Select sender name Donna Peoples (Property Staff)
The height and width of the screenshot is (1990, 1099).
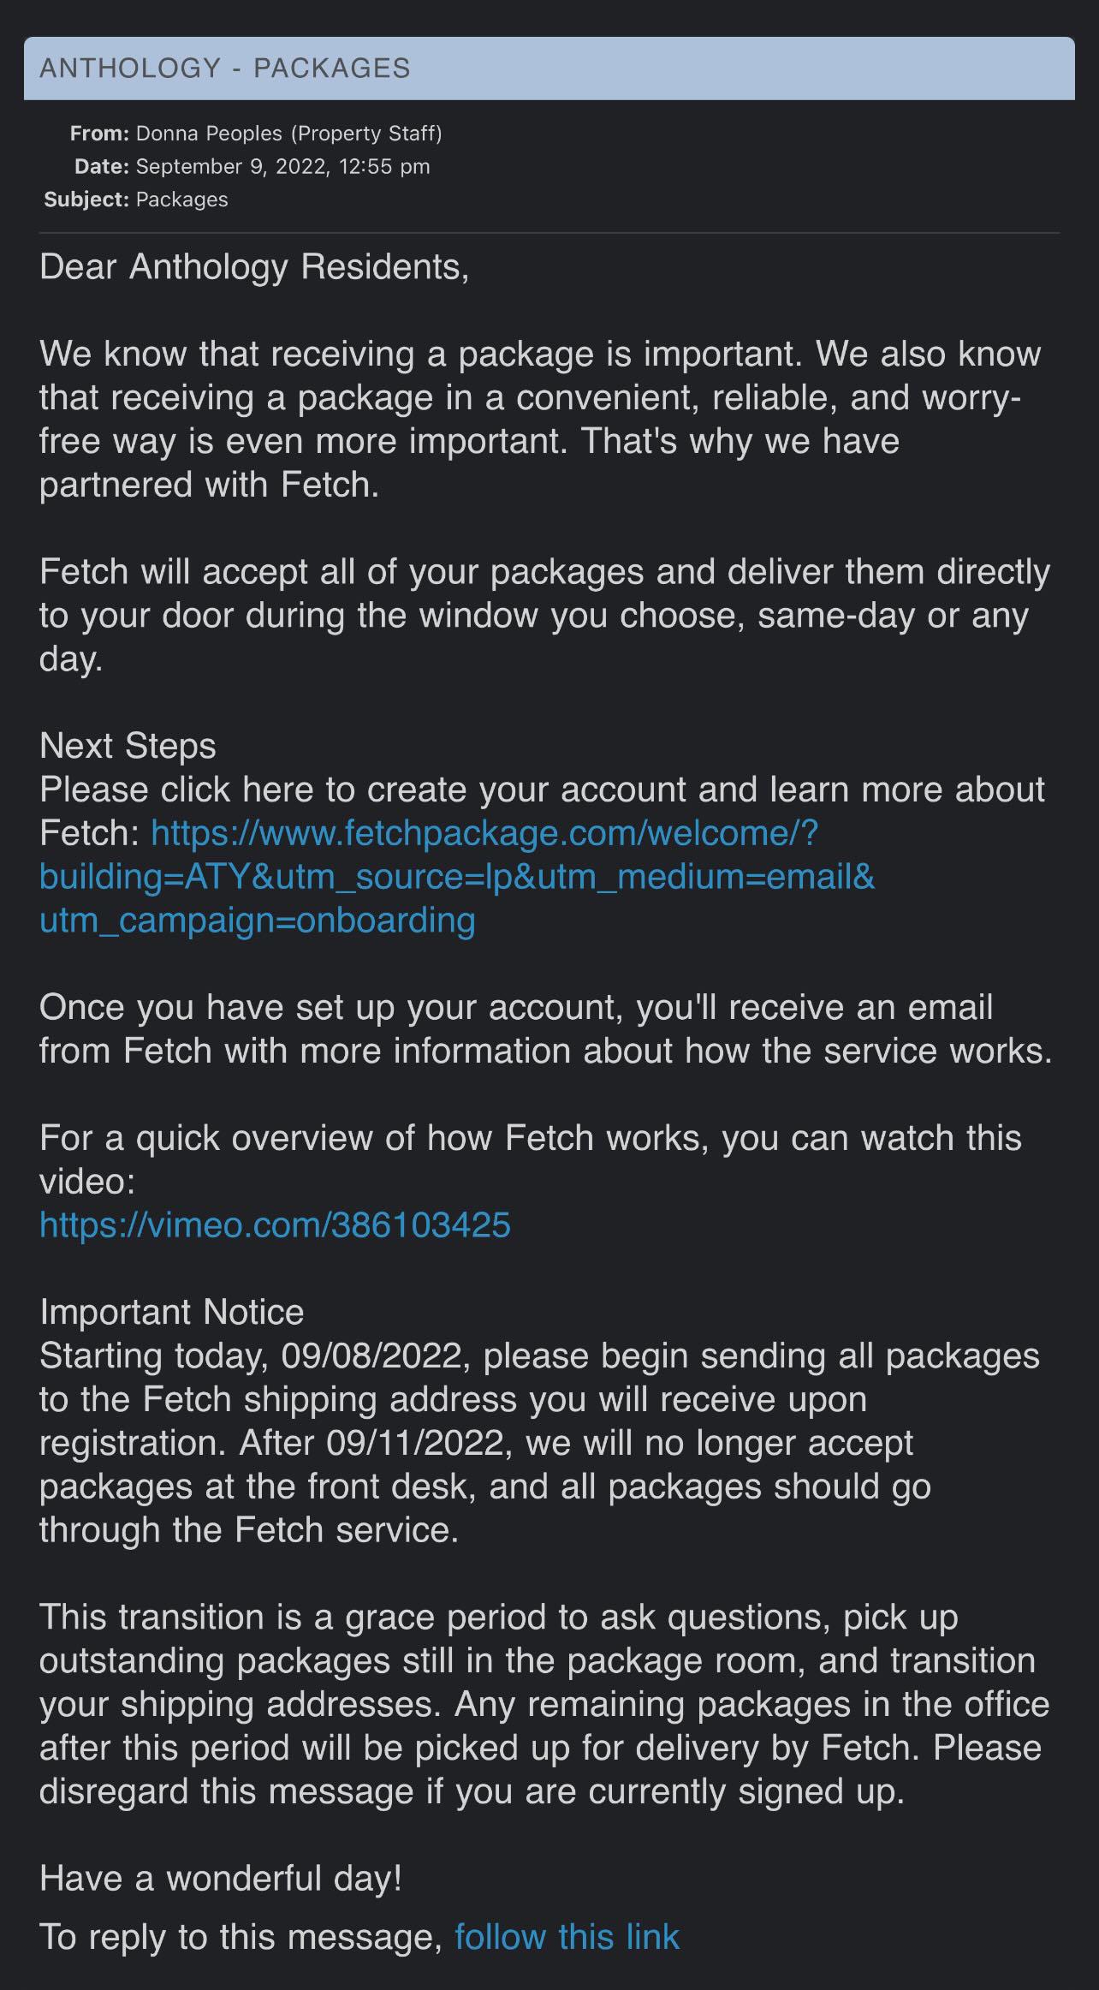coord(288,134)
